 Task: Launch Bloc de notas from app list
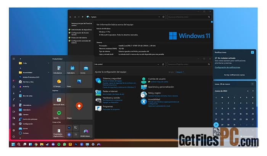27,96
